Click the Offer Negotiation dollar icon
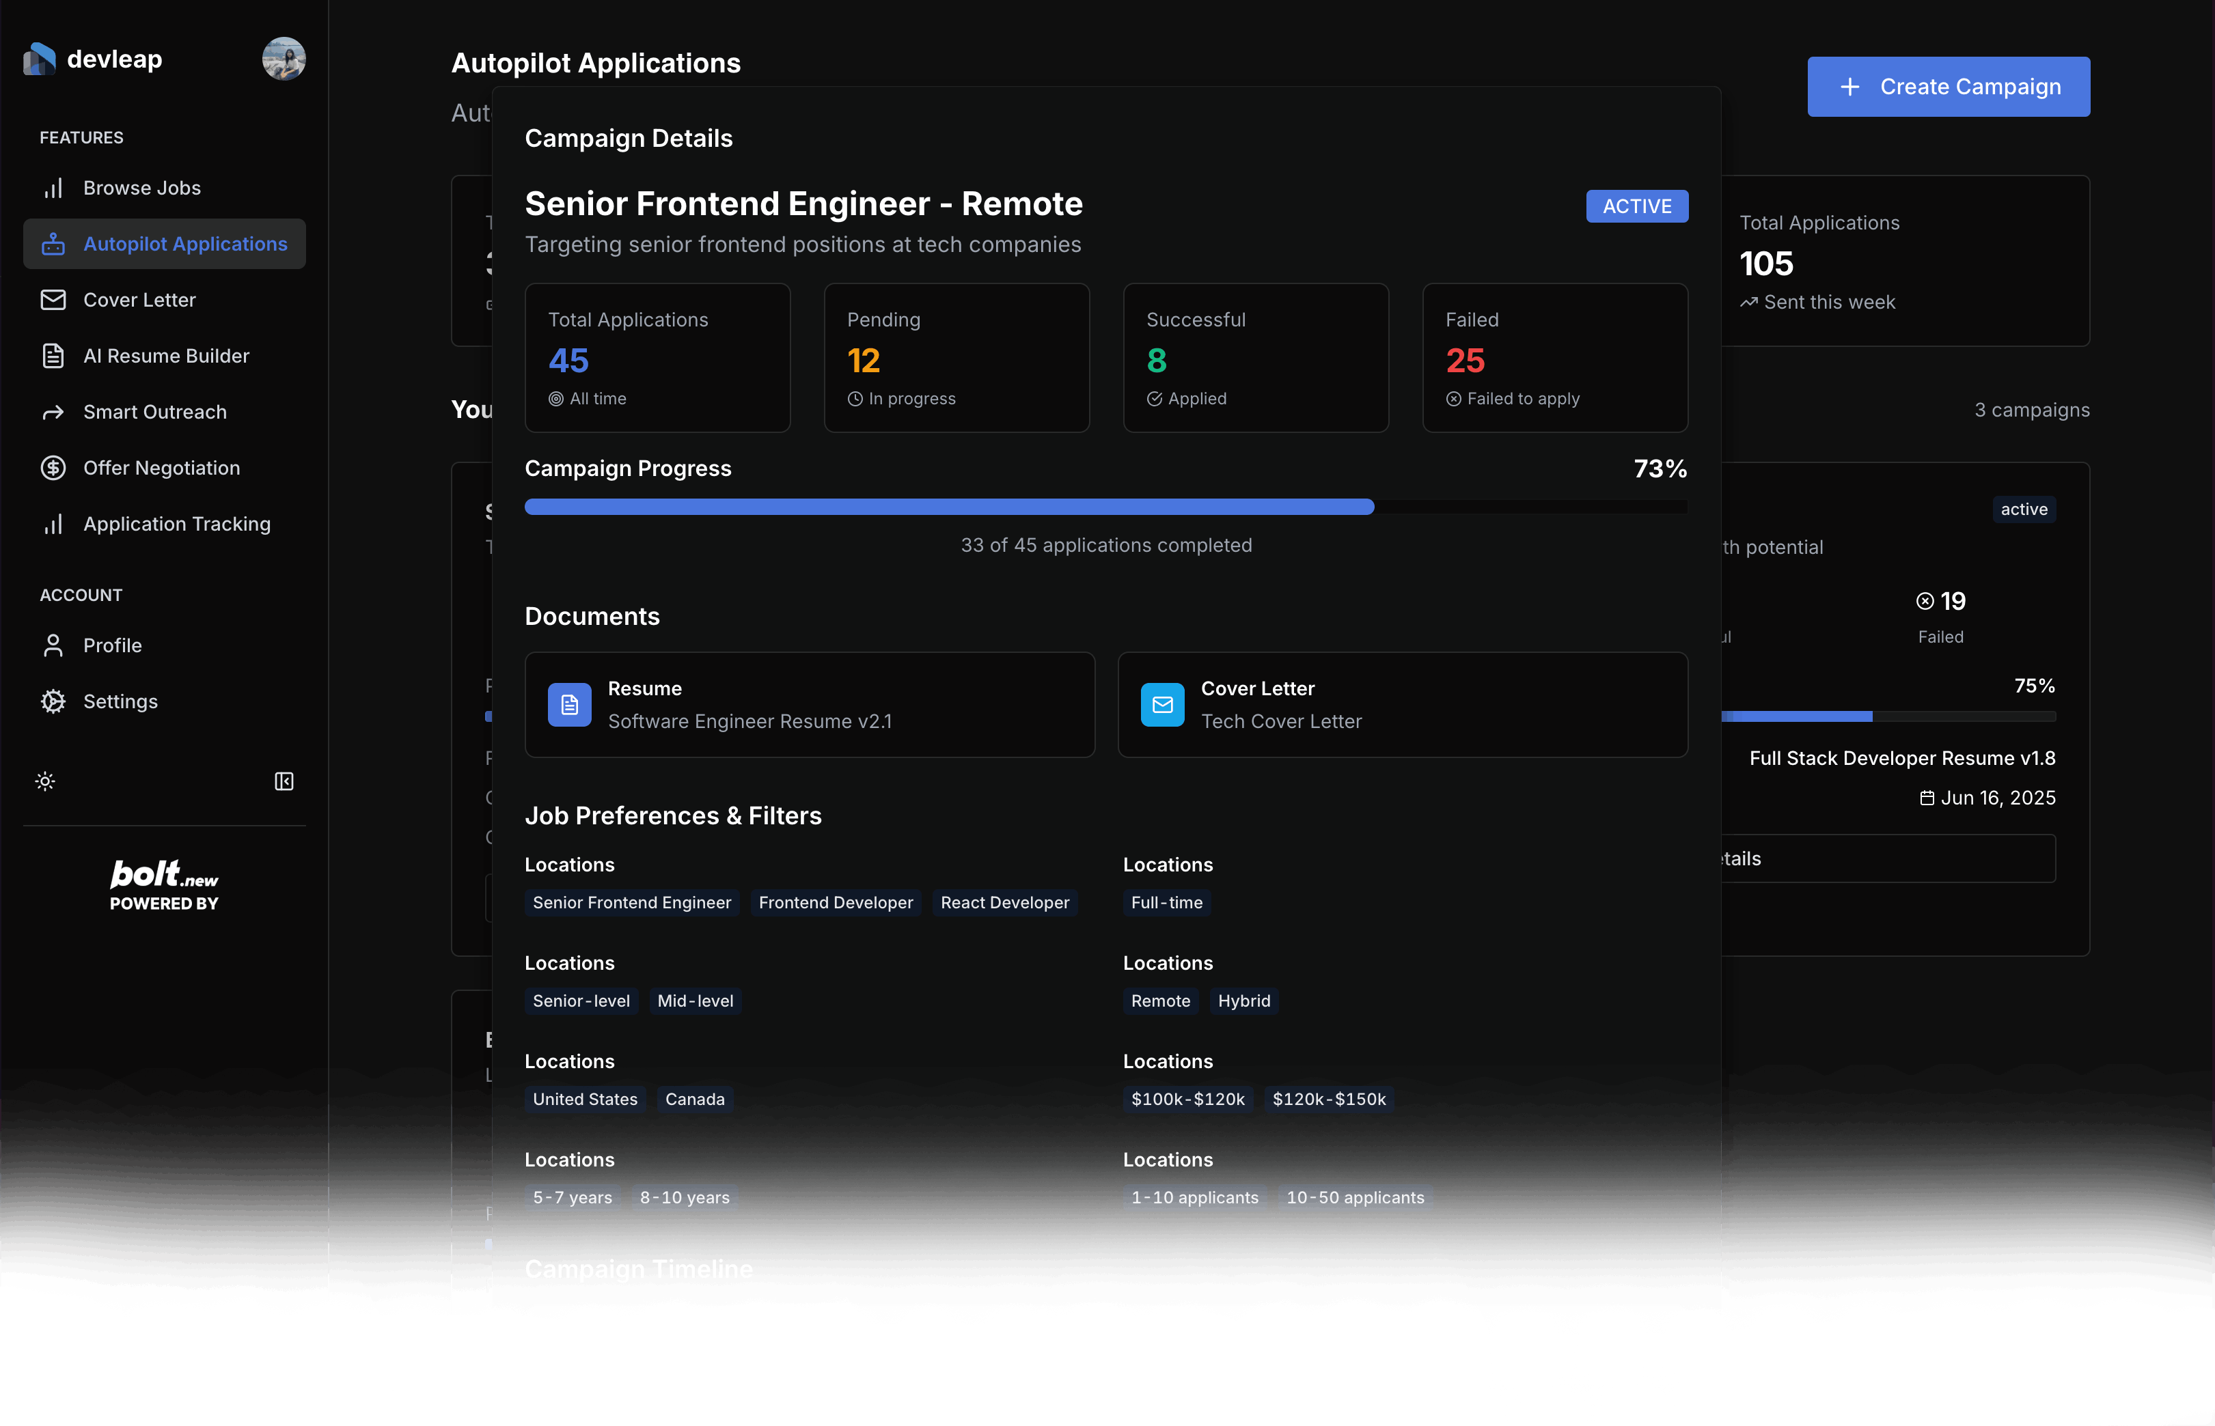Screen dimensions: 2215x1426 tap(53, 468)
